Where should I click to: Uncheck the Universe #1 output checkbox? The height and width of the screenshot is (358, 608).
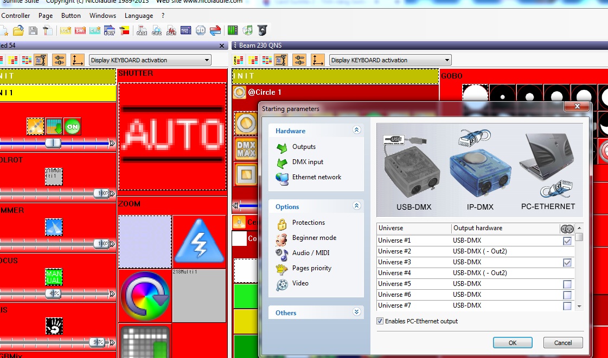567,241
